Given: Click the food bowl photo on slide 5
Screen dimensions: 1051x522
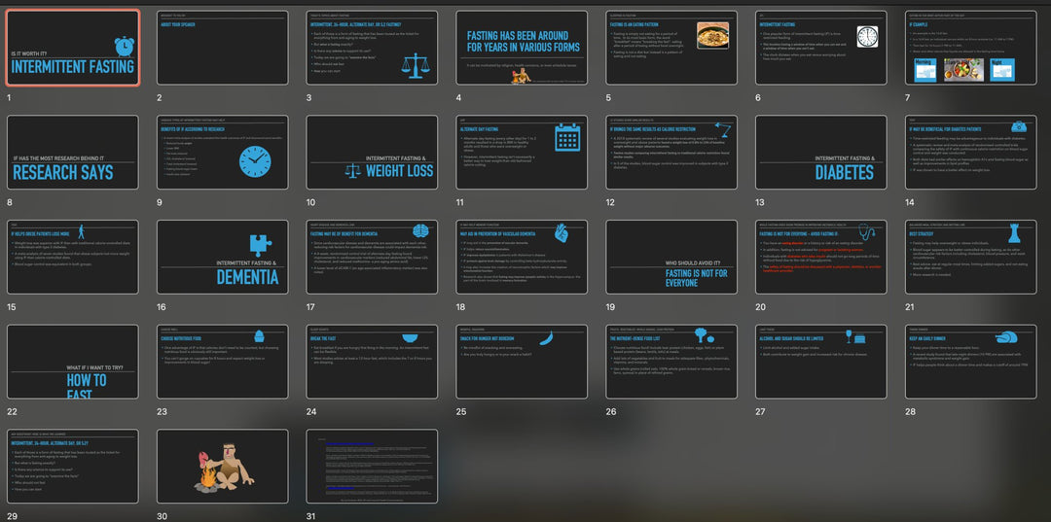Looking at the screenshot, I should pos(712,37).
